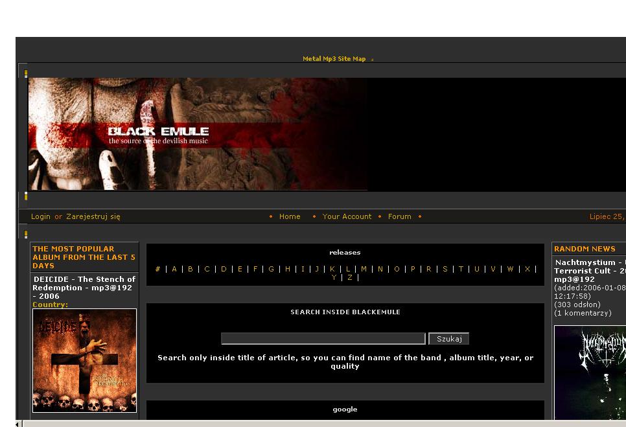The image size is (626, 427).
Task: Browse releases under letter Y
Action: (334, 277)
